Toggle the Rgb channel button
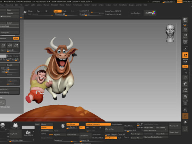The height and width of the screenshot is (144, 192). 38,11
